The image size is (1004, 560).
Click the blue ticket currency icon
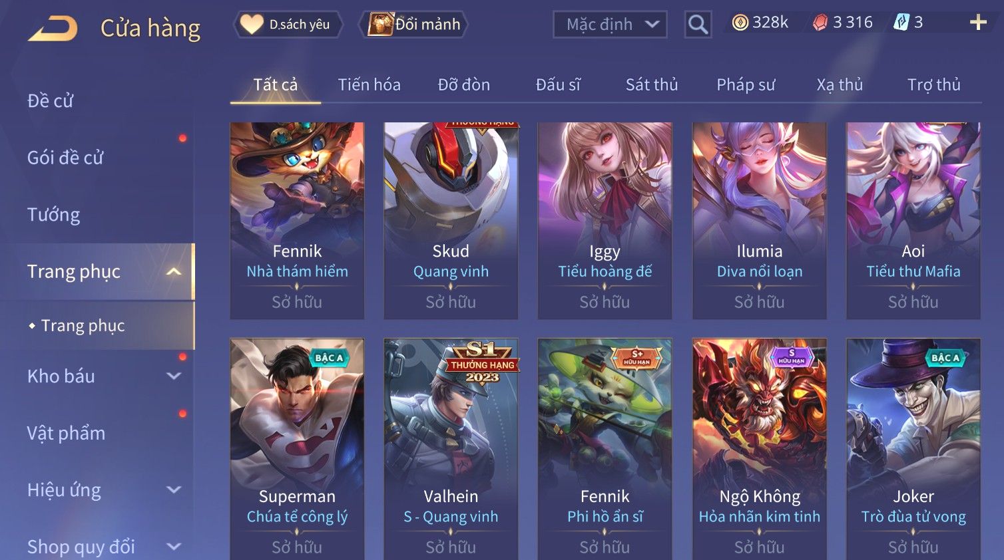tap(901, 23)
